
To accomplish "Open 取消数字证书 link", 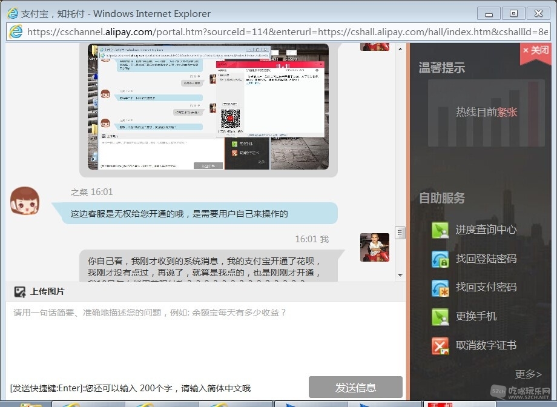I will pos(486,345).
